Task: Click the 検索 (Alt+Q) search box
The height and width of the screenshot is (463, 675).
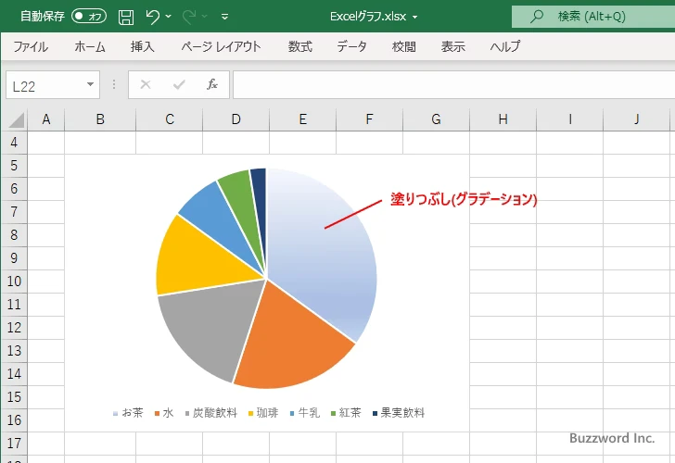Action: pos(593,17)
